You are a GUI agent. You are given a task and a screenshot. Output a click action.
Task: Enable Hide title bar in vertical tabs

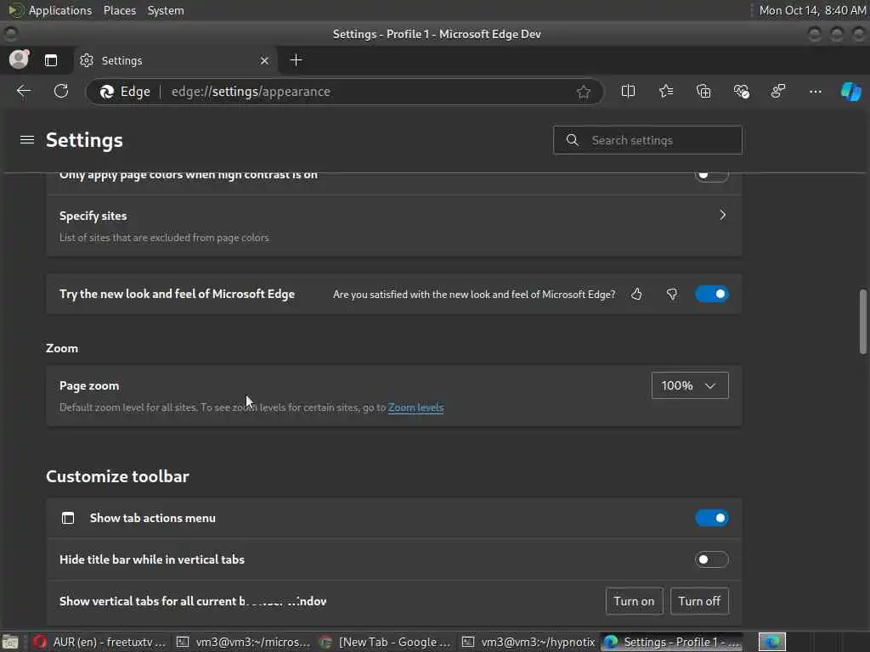711,559
